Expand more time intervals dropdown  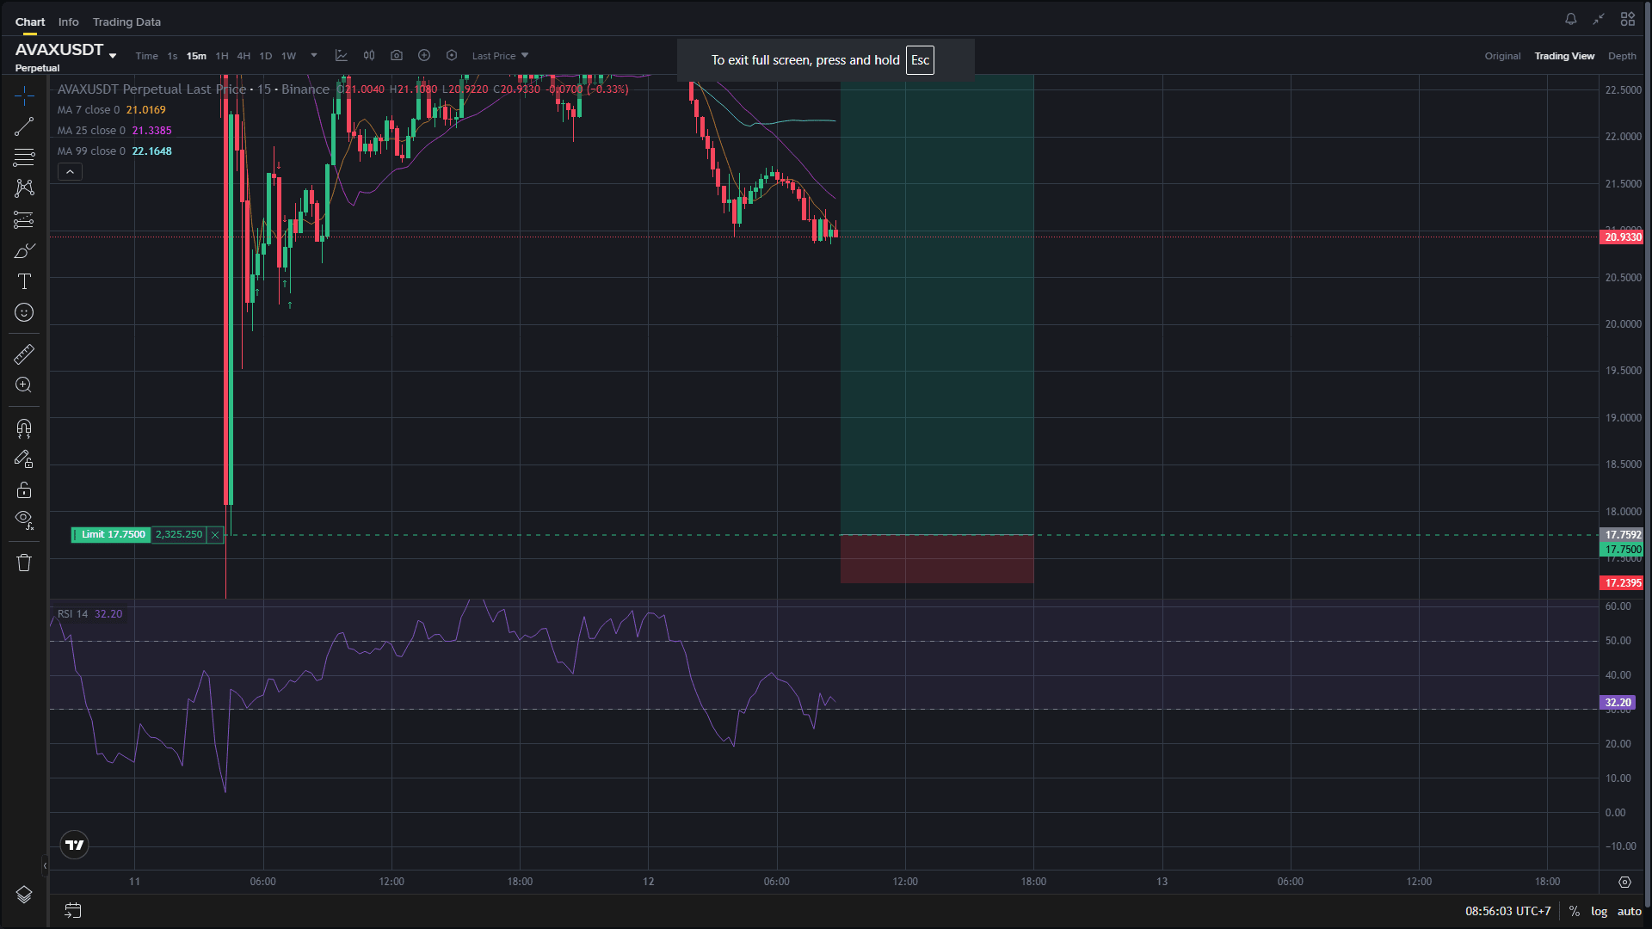click(314, 56)
